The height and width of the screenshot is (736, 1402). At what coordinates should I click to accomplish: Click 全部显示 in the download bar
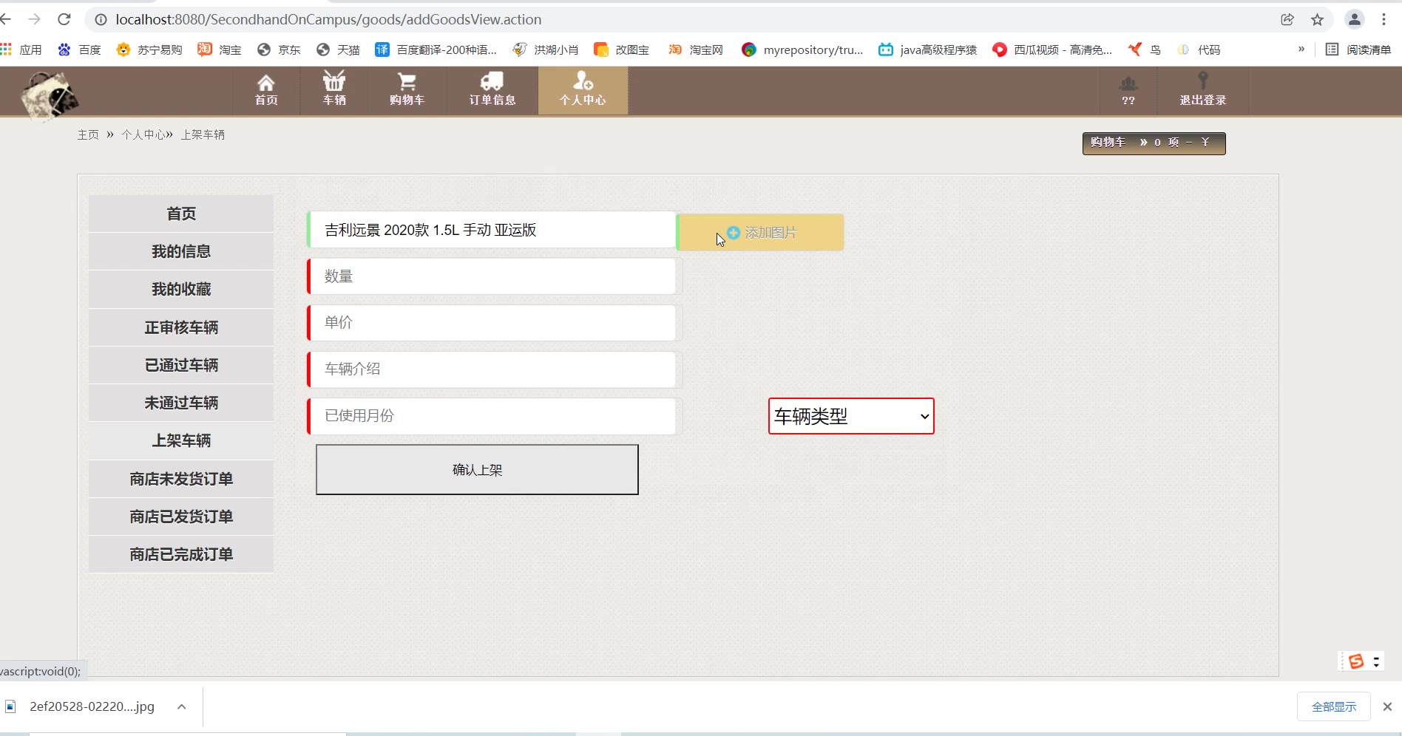pos(1334,707)
